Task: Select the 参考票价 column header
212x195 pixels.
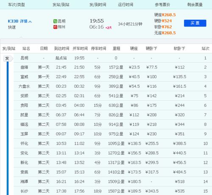Action: (162, 5)
